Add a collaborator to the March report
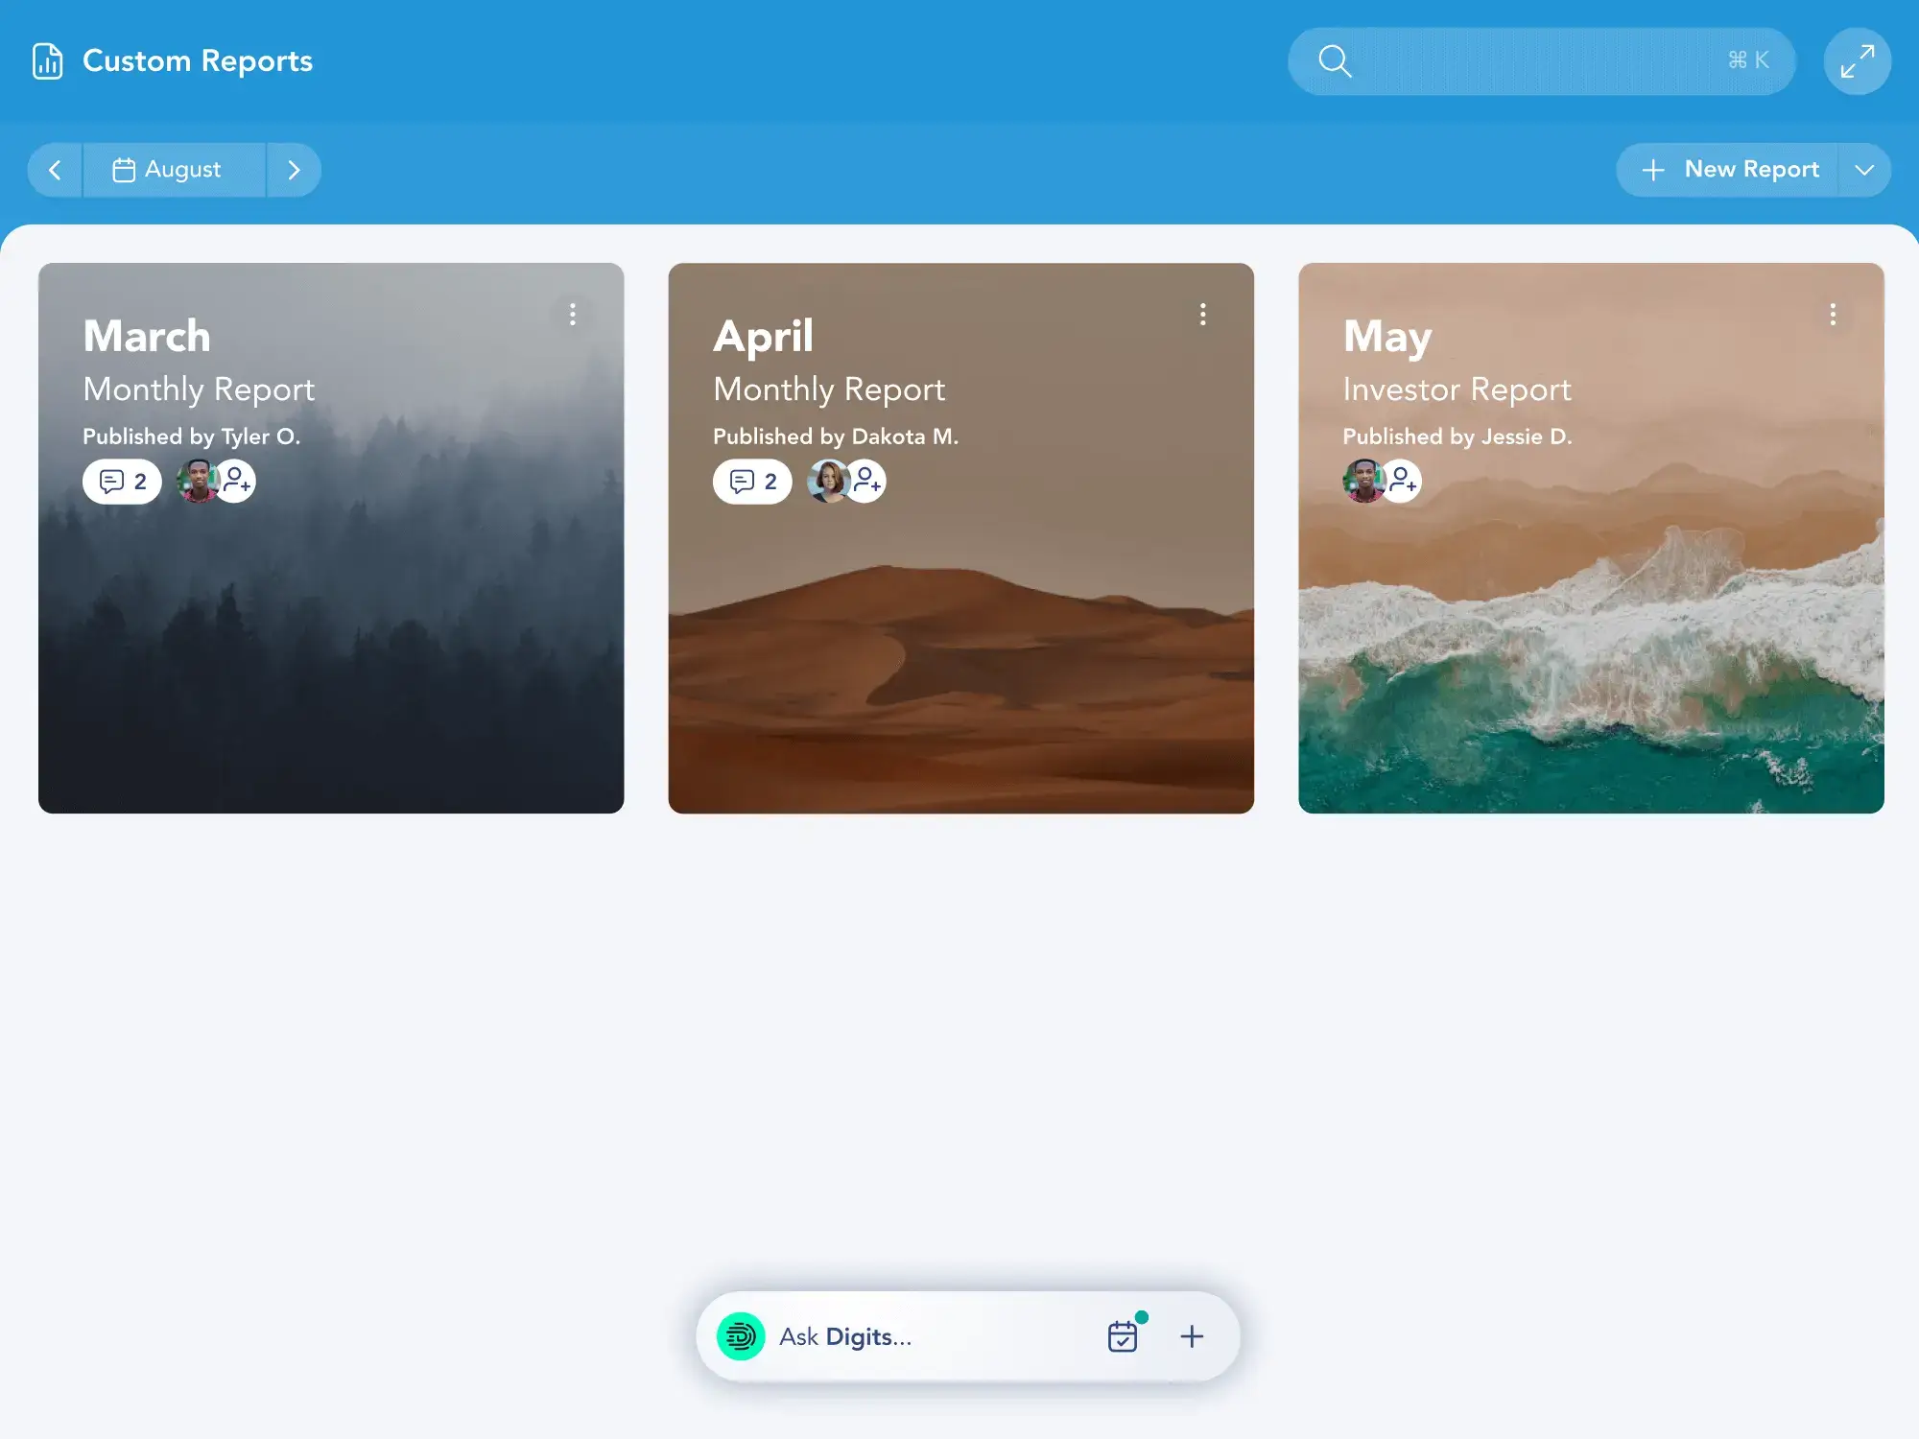1919x1439 pixels. click(237, 484)
